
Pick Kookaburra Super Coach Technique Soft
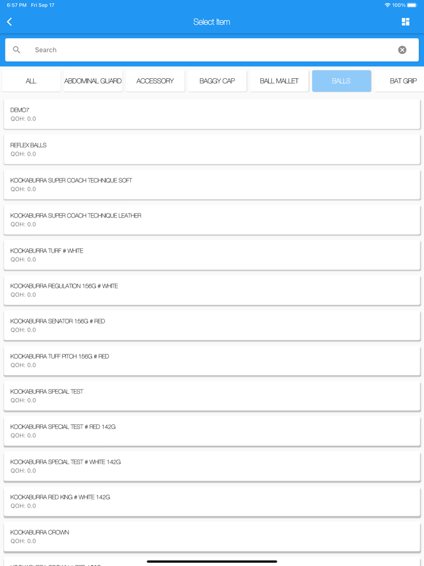click(212, 184)
